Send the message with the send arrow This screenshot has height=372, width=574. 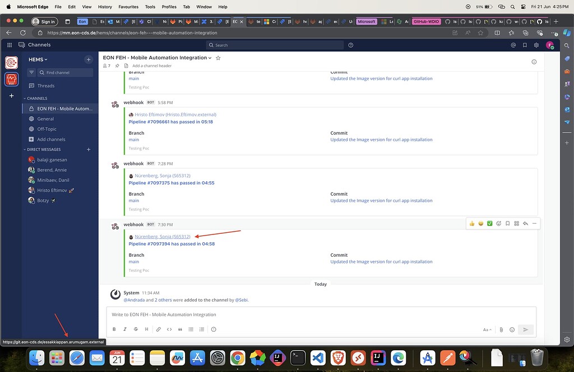click(525, 329)
